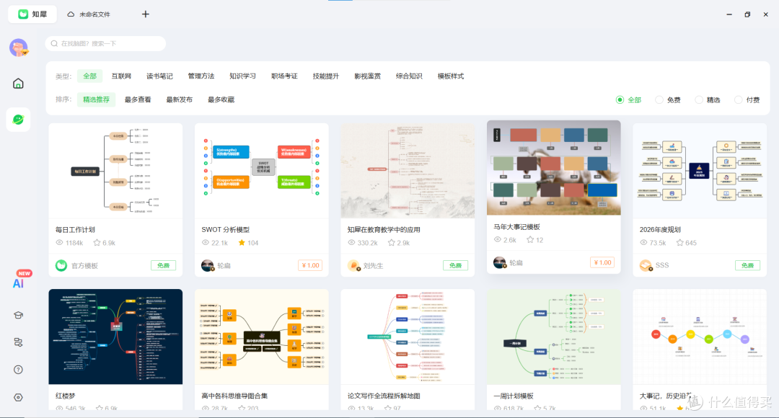779x418 pixels.
Task: Filter type by 全部
Action: click(90, 76)
